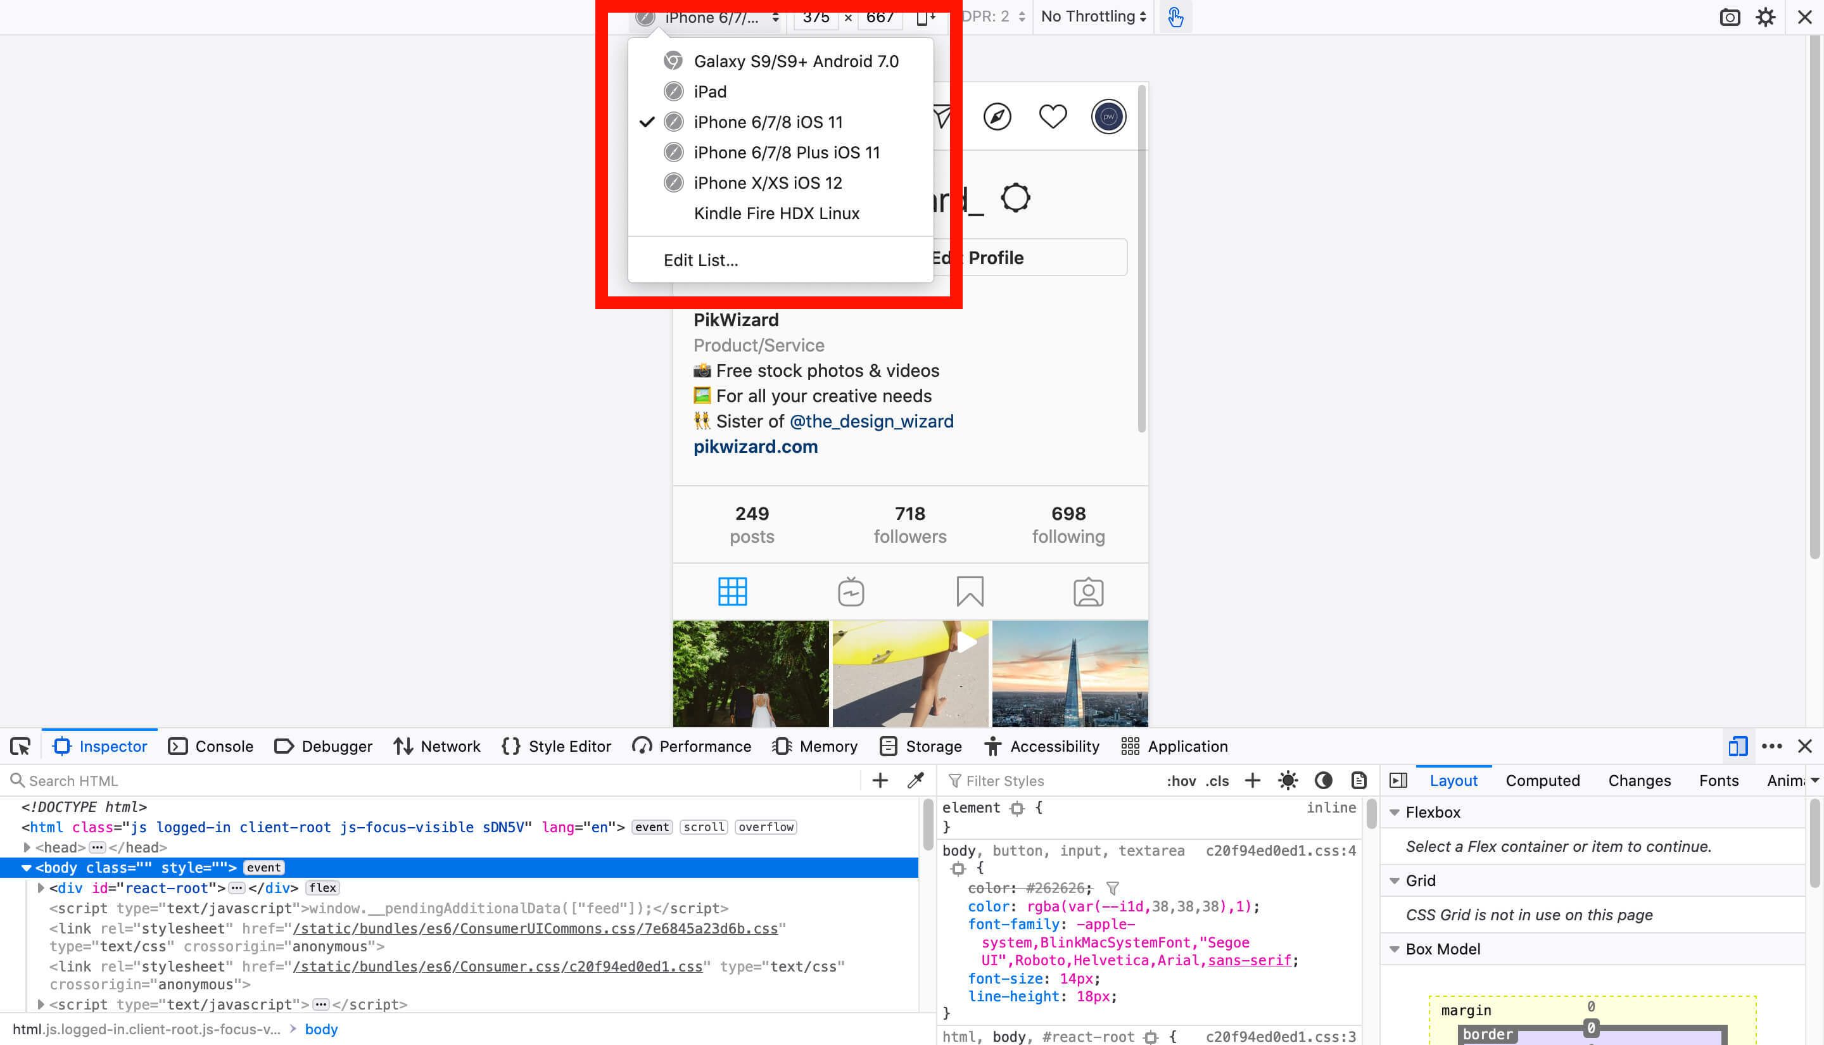1824x1045 pixels.
Task: Open Instagram explore compass icon
Action: pyautogui.click(x=997, y=117)
